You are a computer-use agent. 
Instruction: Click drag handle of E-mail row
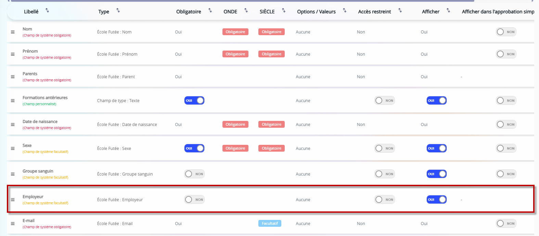pos(13,224)
